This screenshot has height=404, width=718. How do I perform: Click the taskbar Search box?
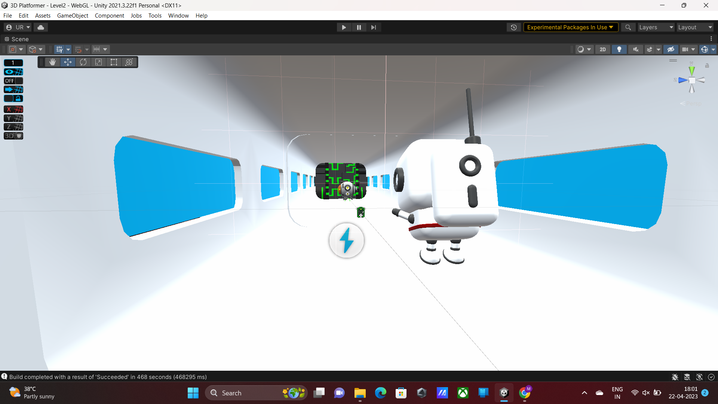click(x=256, y=393)
